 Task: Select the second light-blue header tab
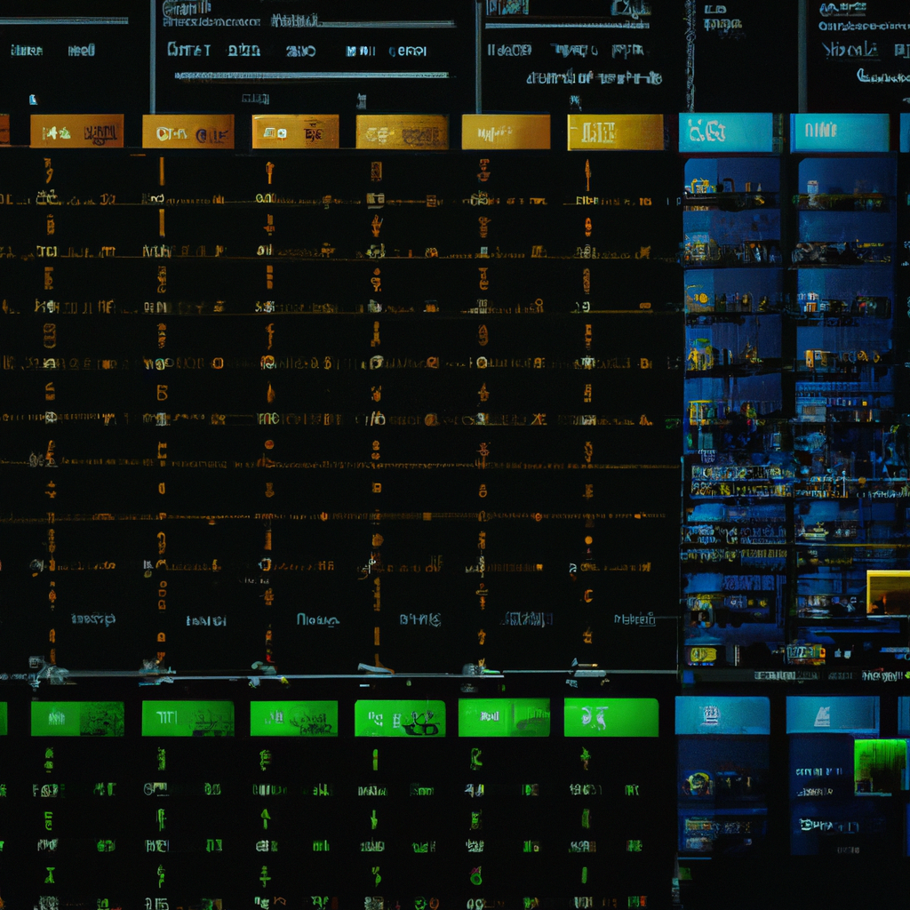tap(839, 132)
